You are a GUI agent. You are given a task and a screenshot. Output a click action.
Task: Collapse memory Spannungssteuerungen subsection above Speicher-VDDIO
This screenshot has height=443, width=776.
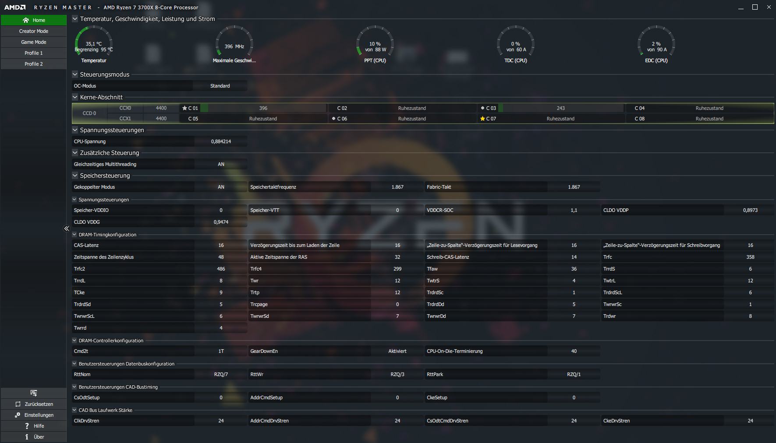[74, 200]
